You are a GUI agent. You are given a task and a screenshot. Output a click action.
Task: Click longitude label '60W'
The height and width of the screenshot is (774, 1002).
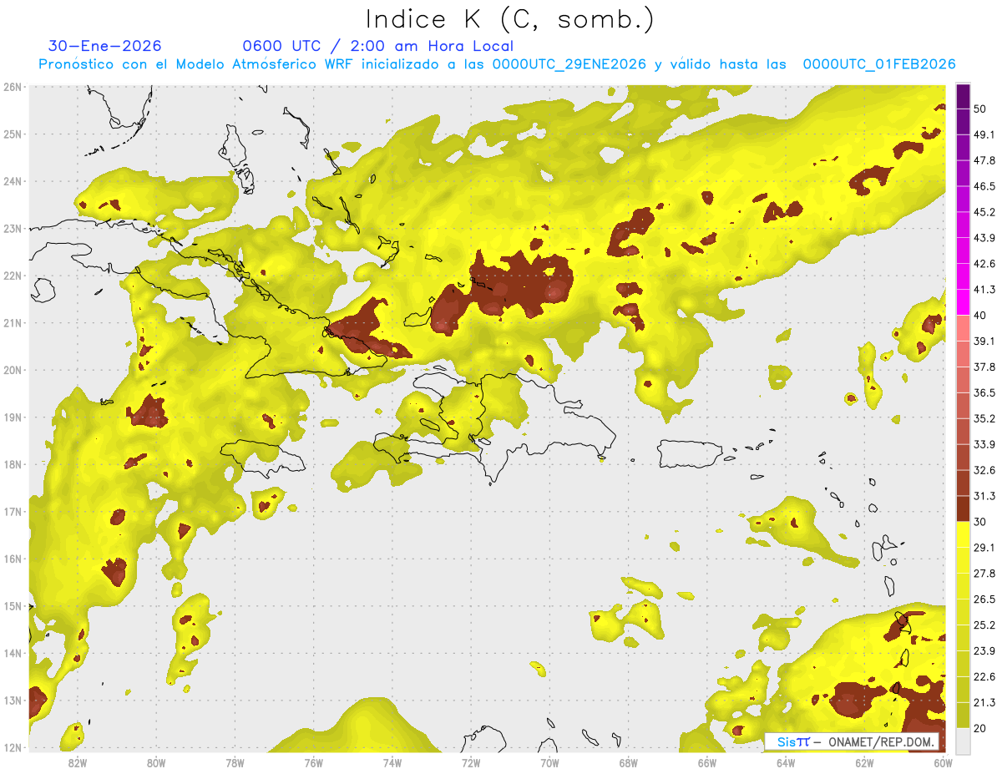(943, 762)
